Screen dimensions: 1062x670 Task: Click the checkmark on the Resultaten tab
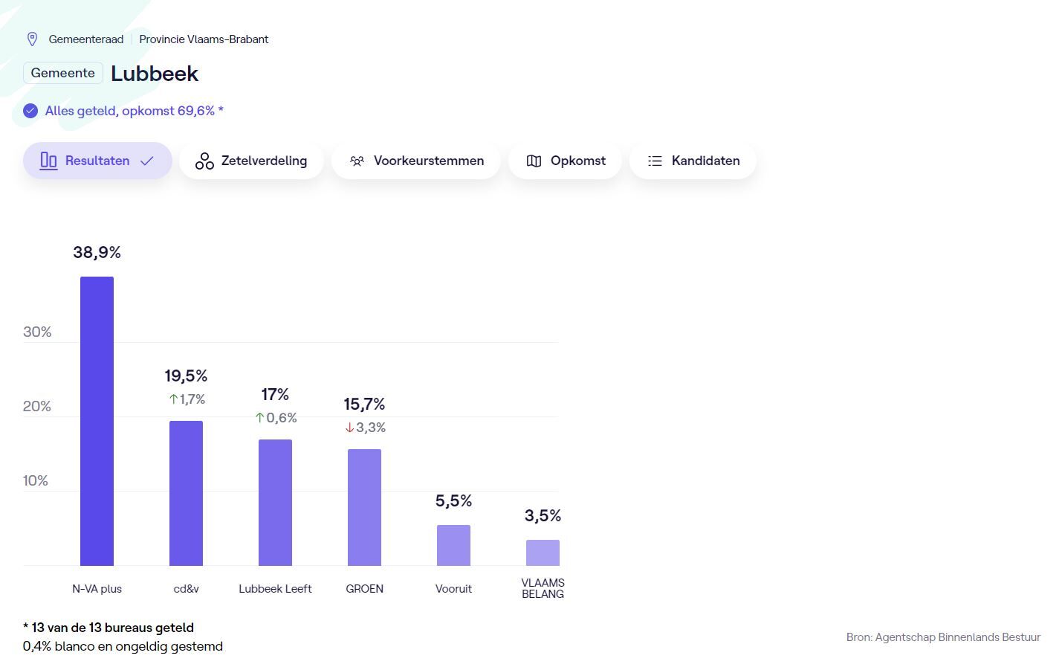[147, 161]
